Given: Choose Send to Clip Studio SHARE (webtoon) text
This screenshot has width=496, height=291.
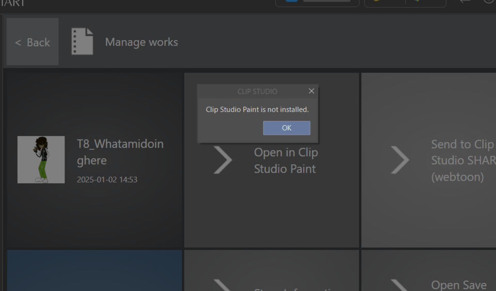Looking at the screenshot, I should point(463,160).
